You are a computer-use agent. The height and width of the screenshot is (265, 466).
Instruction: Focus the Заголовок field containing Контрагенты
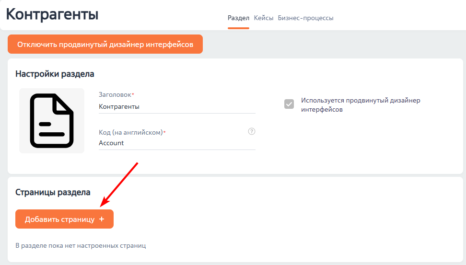[x=177, y=107]
